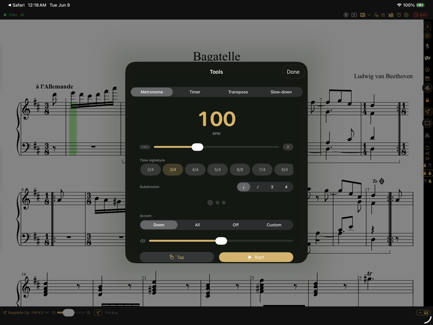Toggle the disabled camera icon

[428, 58]
